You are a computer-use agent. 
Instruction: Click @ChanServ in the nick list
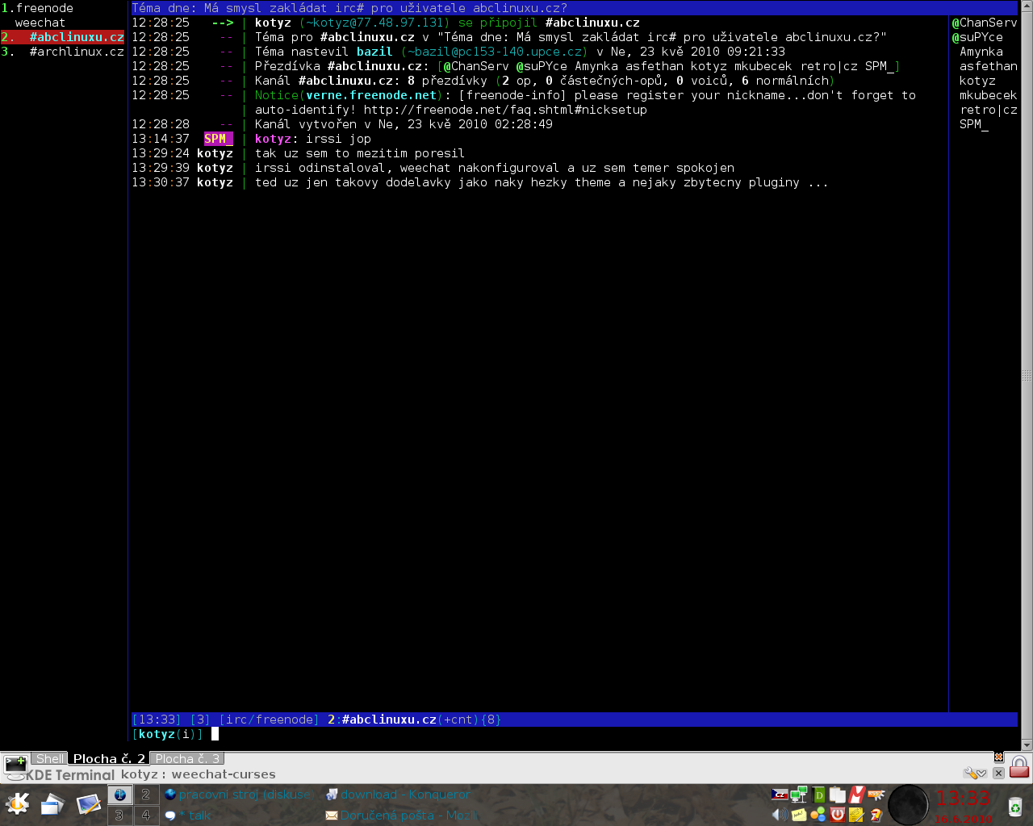[985, 23]
